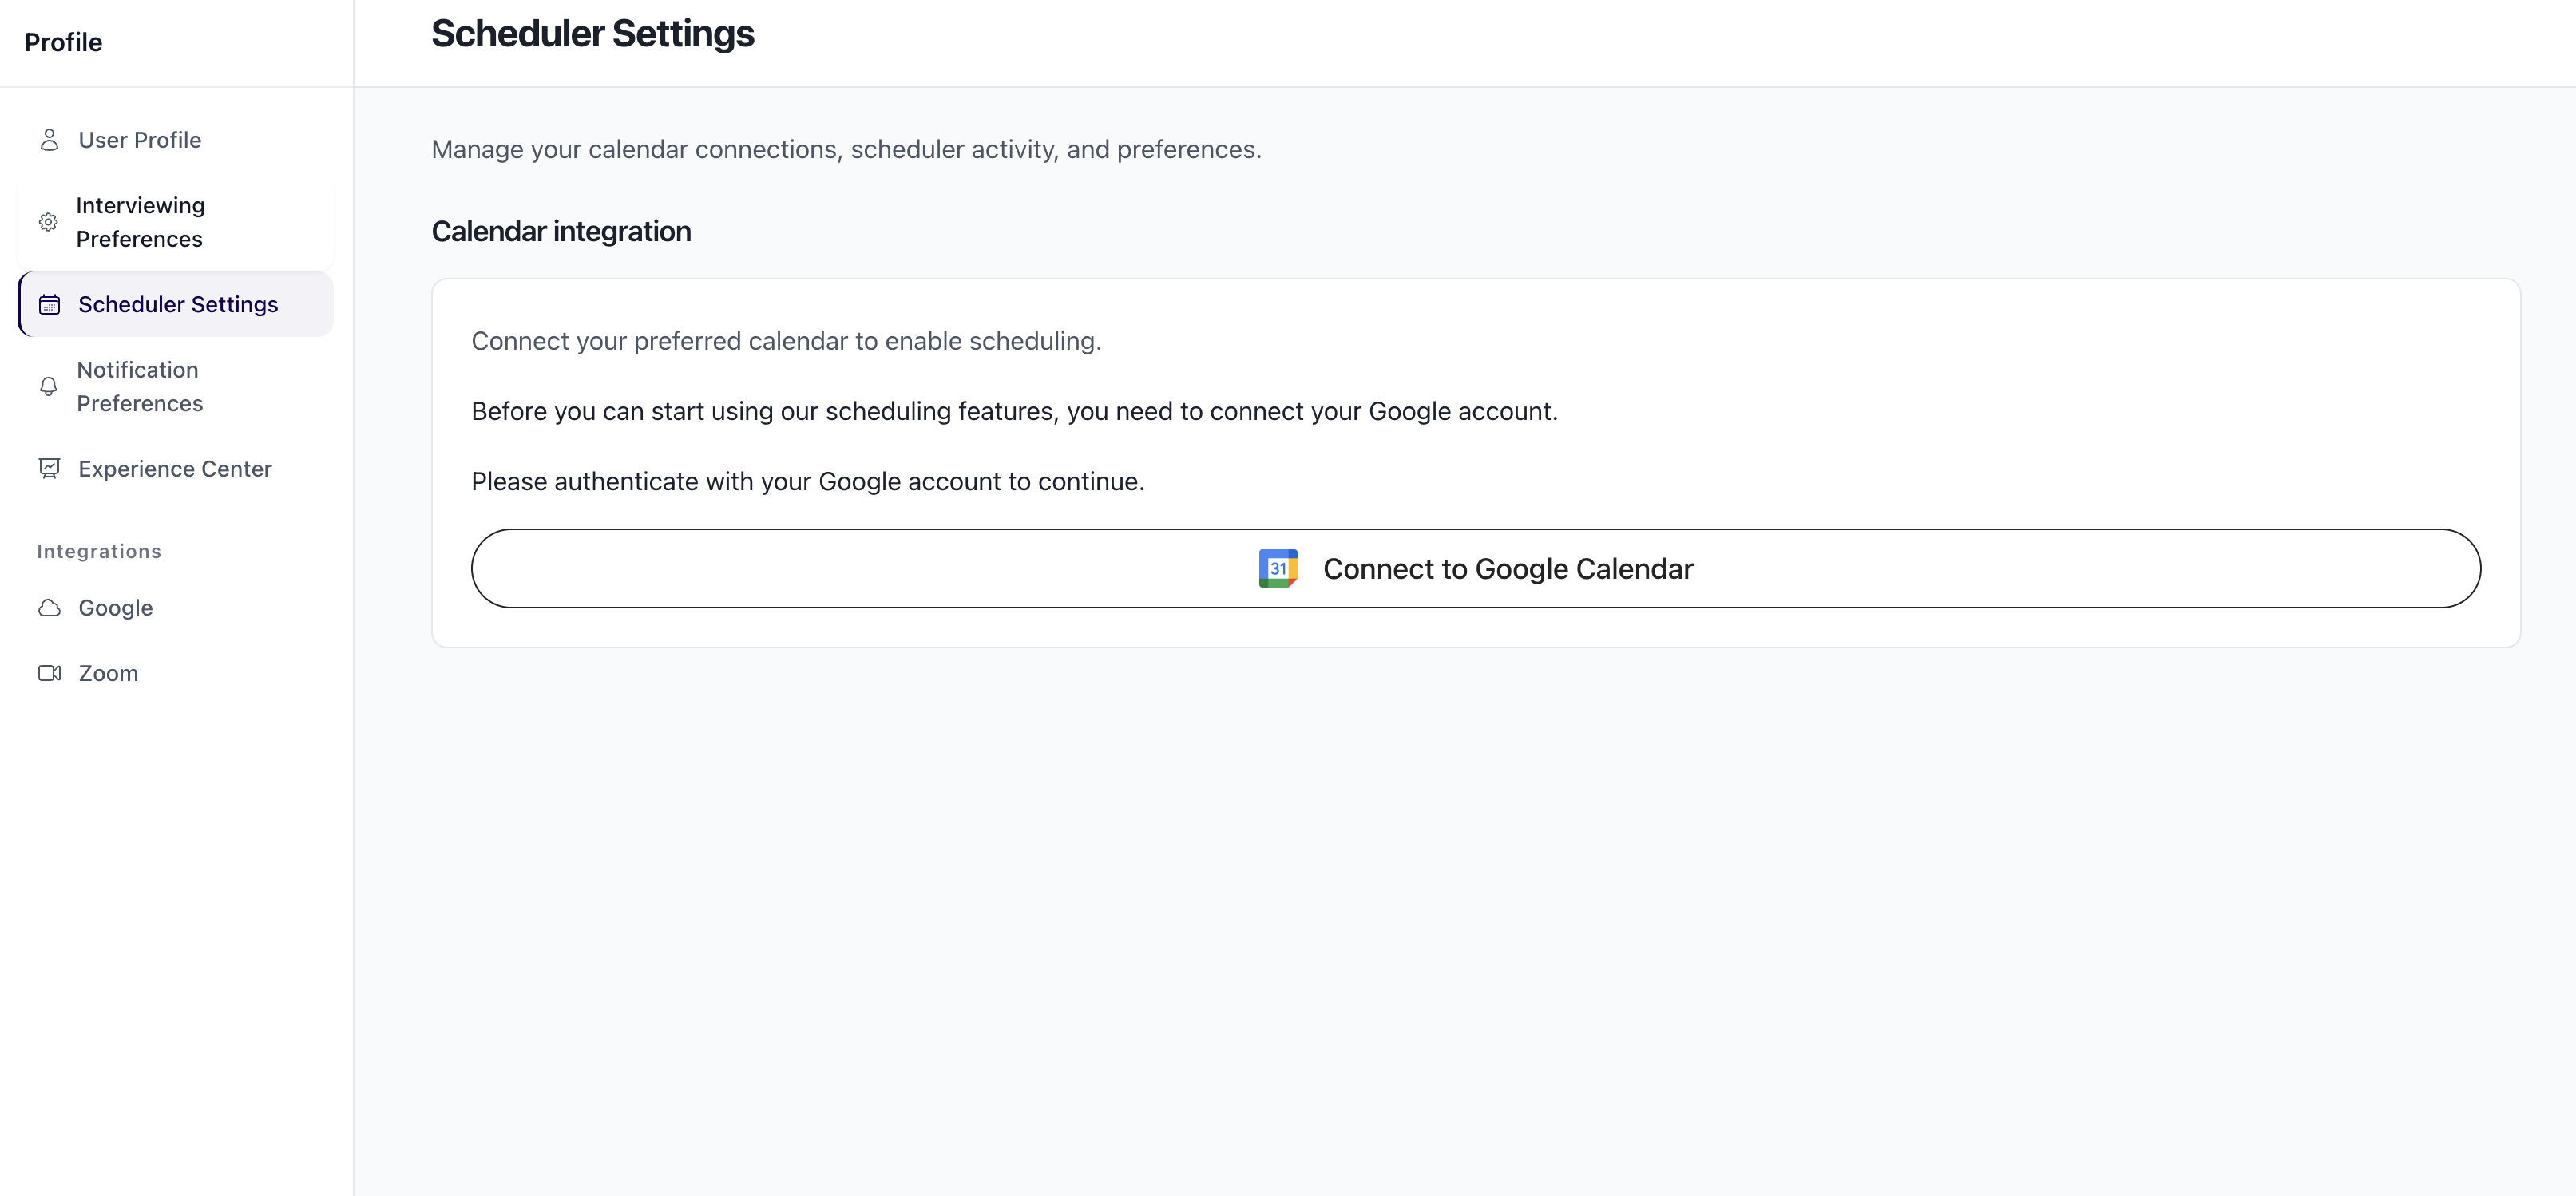Click text 'Manage your calendar connections, scheduler activity'

(x=745, y=150)
